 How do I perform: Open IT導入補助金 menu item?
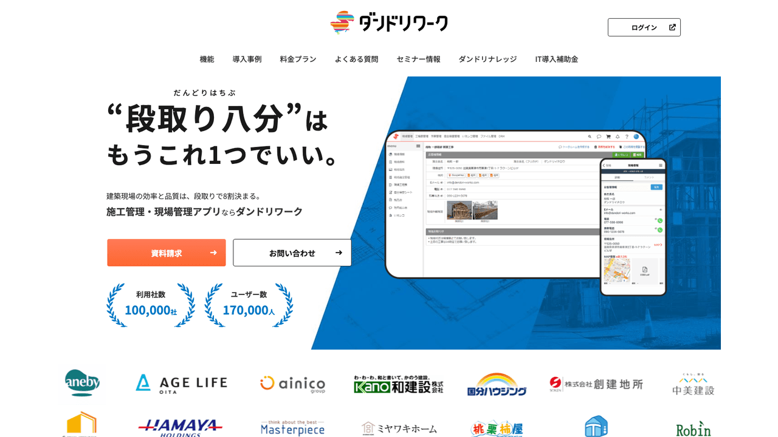[x=557, y=59]
